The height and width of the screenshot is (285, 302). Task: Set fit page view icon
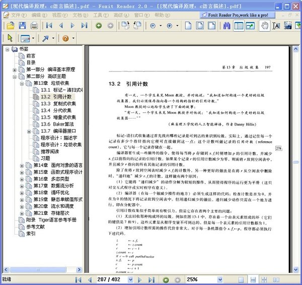(x=200, y=25)
